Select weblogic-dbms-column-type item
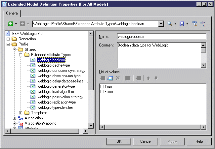Image resolution: width=215 pixels, height=149 pixels. click(x=59, y=76)
